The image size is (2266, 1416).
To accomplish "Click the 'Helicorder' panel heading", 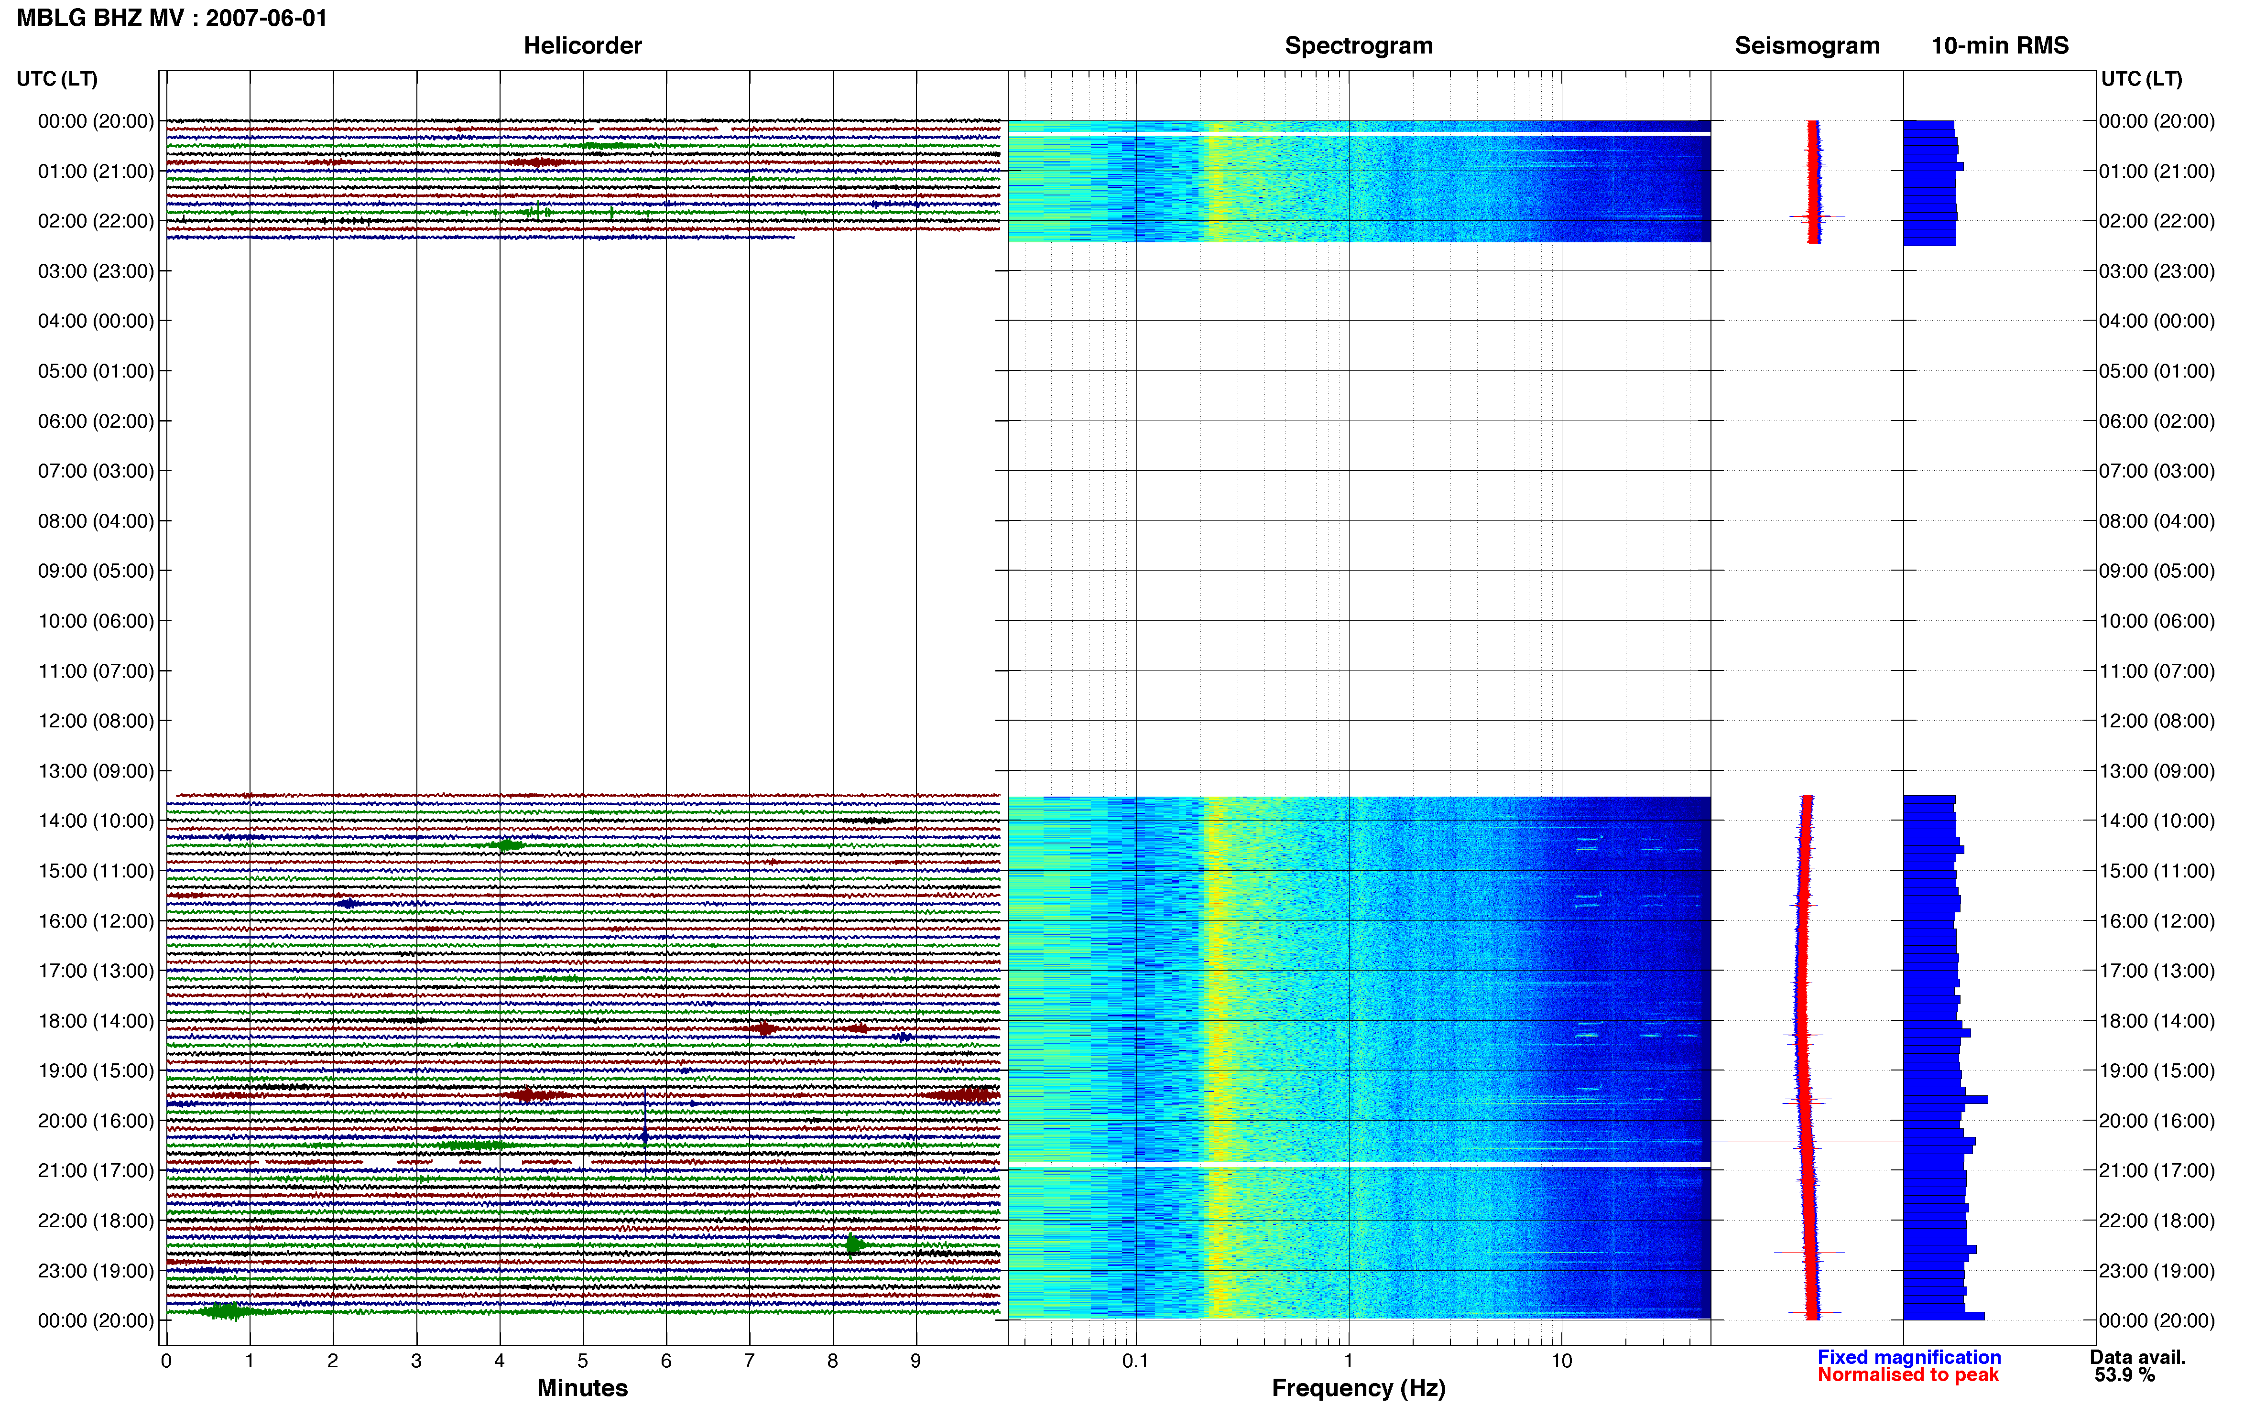I will 582,45.
